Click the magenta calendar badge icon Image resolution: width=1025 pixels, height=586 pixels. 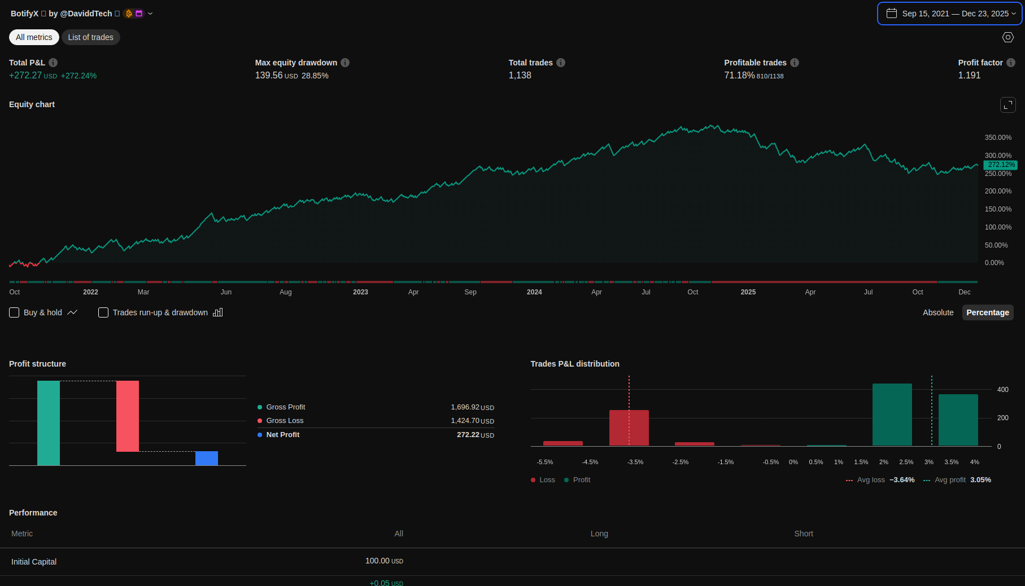(x=139, y=14)
